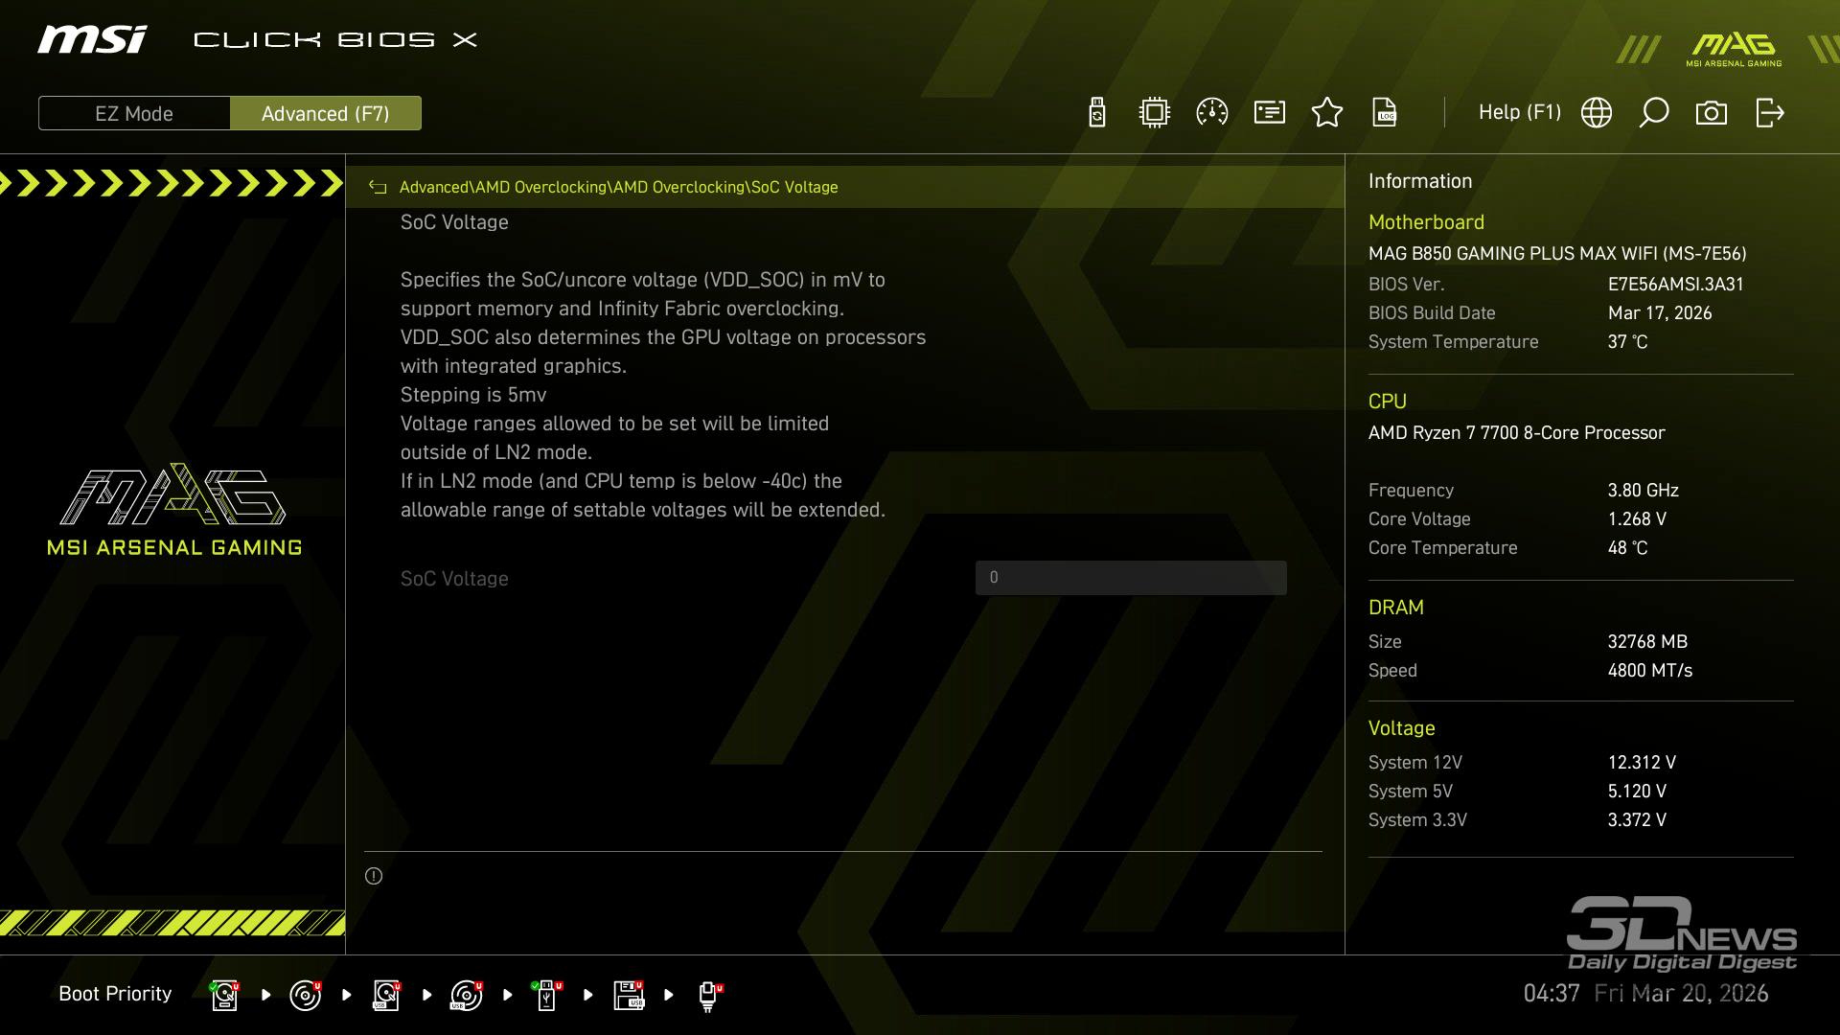
Task: Click the card profile icon in toolbar
Action: click(1270, 113)
